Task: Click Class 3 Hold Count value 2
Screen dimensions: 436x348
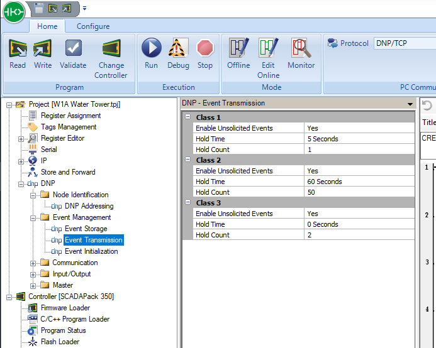Action: 359,235
